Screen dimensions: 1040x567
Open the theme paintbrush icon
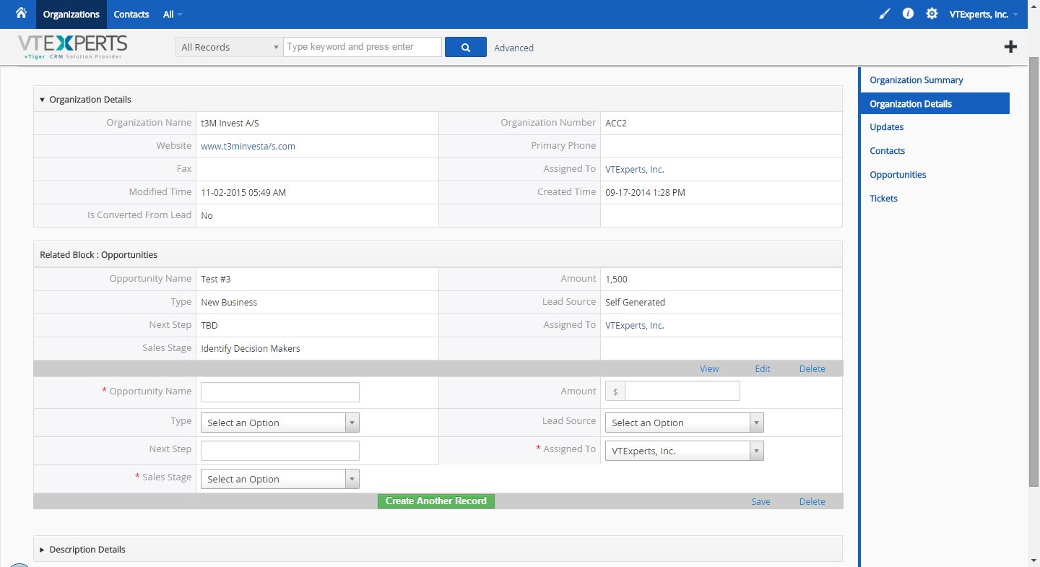pyautogui.click(x=885, y=14)
